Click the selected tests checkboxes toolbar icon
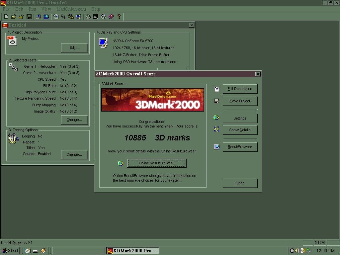 pos(63,17)
